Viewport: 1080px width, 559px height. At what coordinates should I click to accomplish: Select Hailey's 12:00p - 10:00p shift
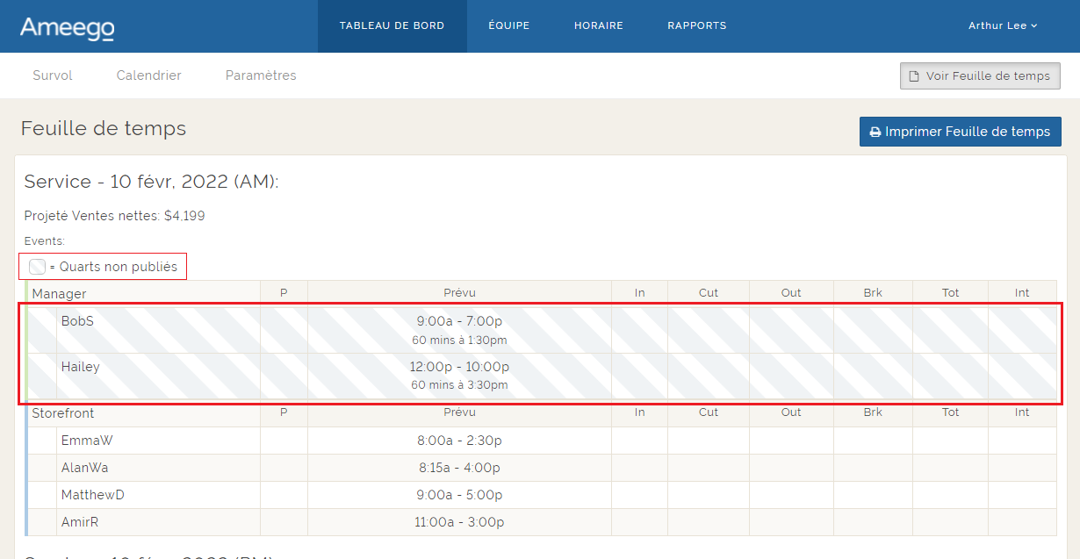(x=459, y=367)
